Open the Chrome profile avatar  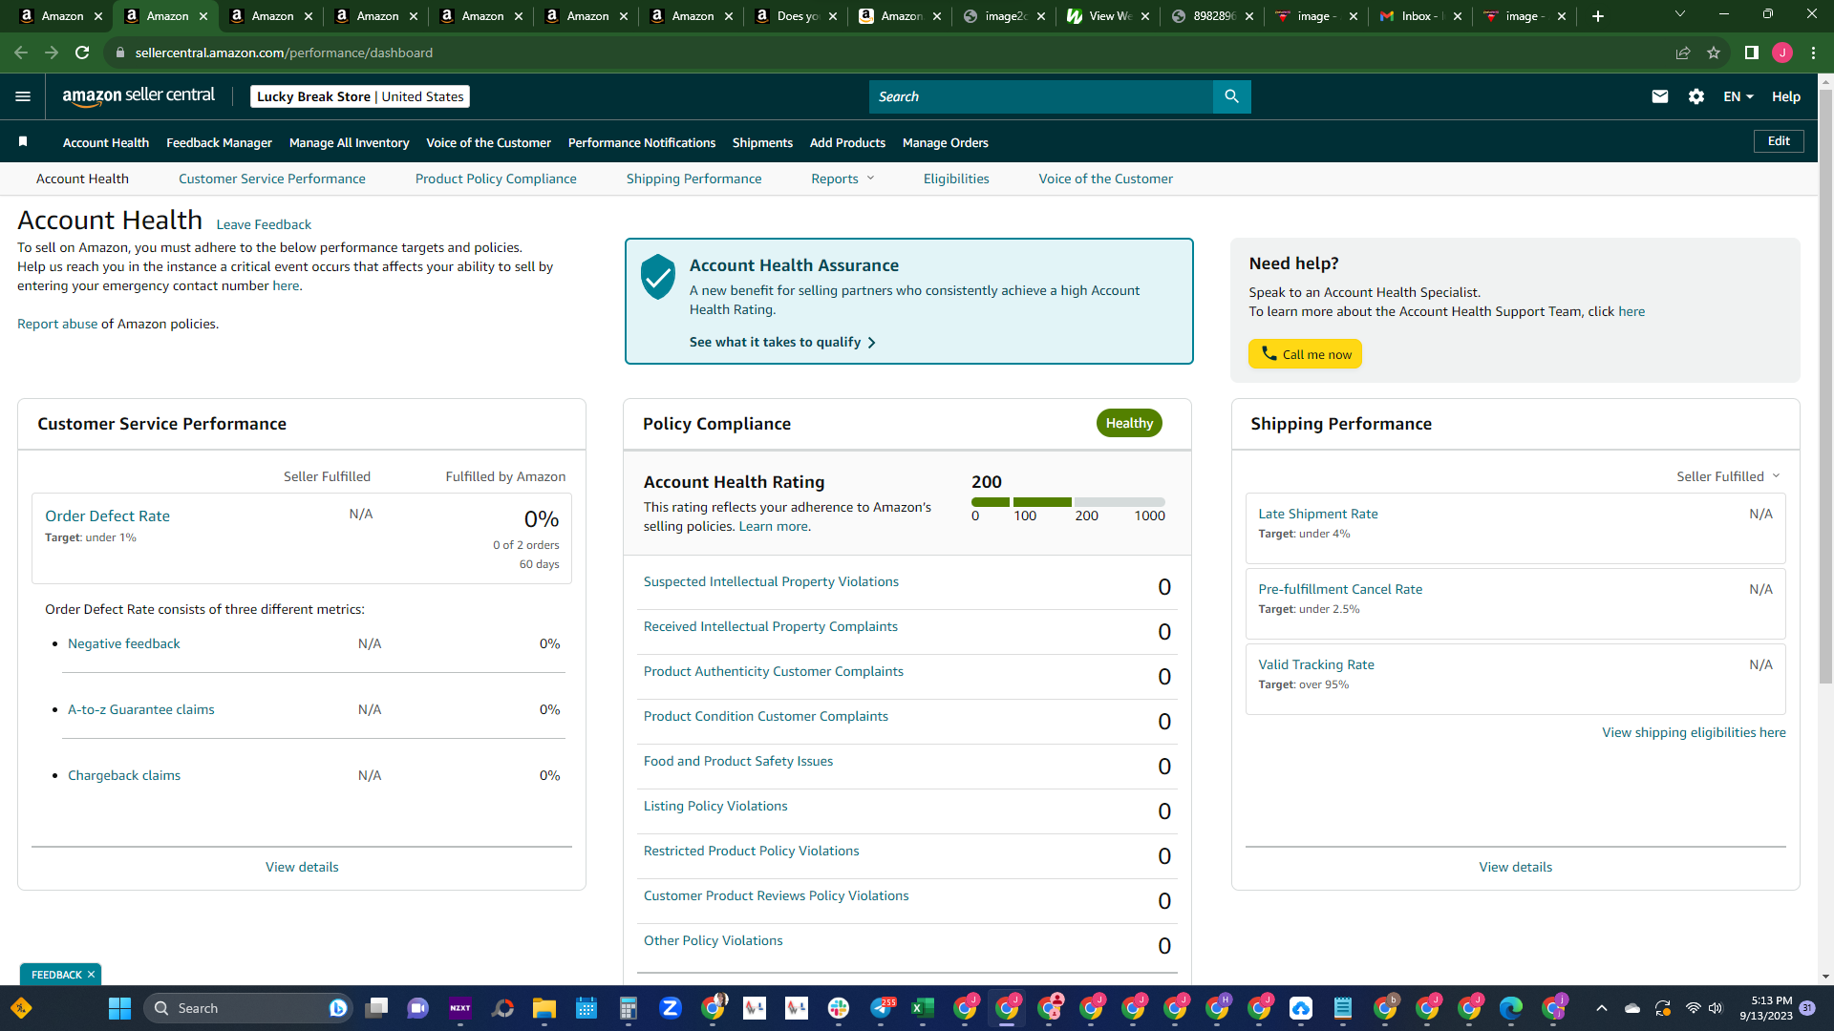(1782, 53)
